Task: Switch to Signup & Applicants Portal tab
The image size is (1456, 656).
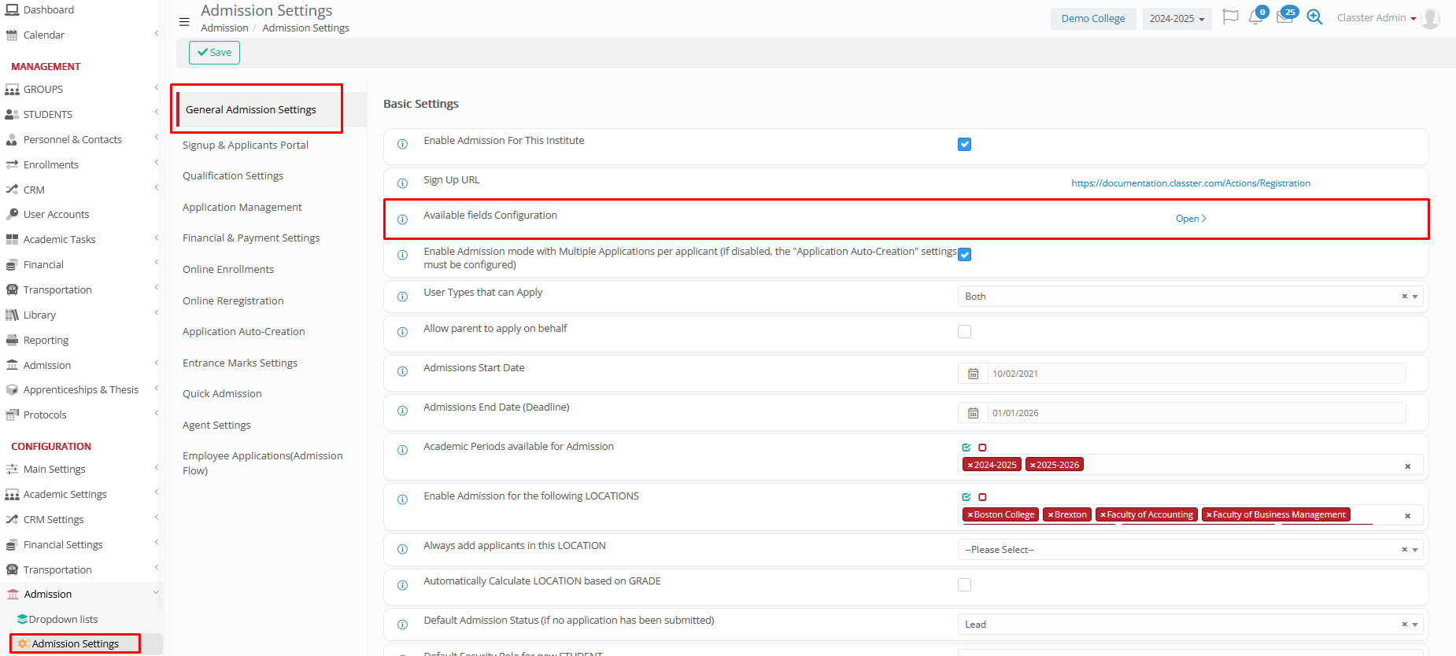Action: tap(246, 146)
